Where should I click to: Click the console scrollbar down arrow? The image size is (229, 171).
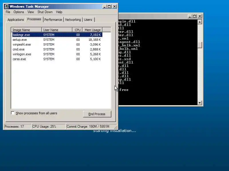tap(200, 103)
